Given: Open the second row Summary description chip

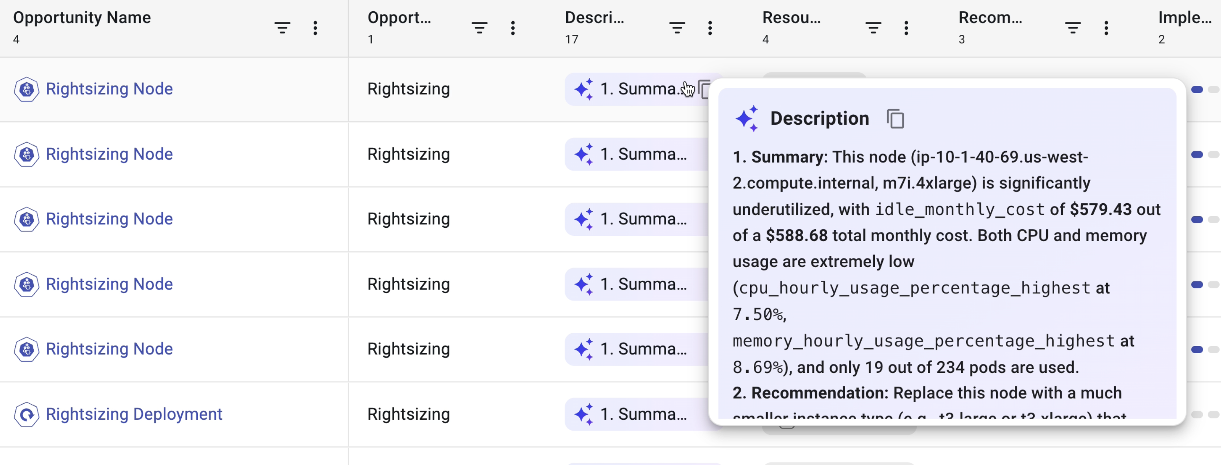Looking at the screenshot, I should [635, 154].
